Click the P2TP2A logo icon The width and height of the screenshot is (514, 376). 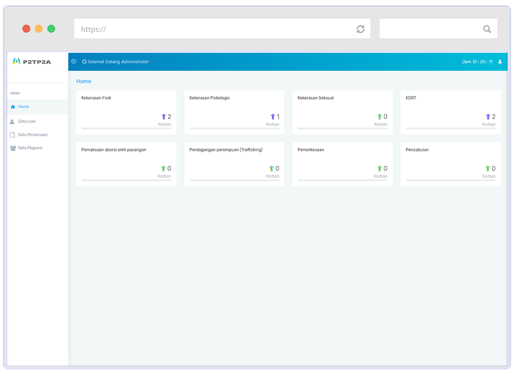coord(17,62)
